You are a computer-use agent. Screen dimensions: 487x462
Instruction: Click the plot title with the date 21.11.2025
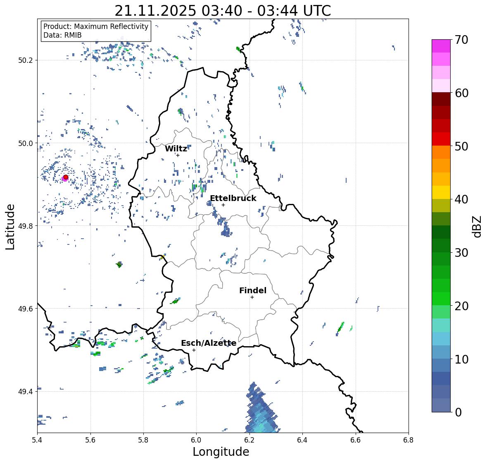click(223, 11)
